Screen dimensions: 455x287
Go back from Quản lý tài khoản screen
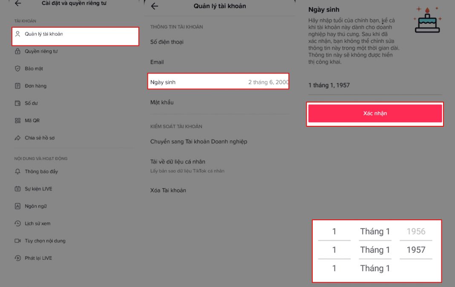click(x=155, y=6)
